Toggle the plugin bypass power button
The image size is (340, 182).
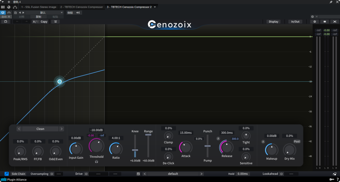(3, 13)
